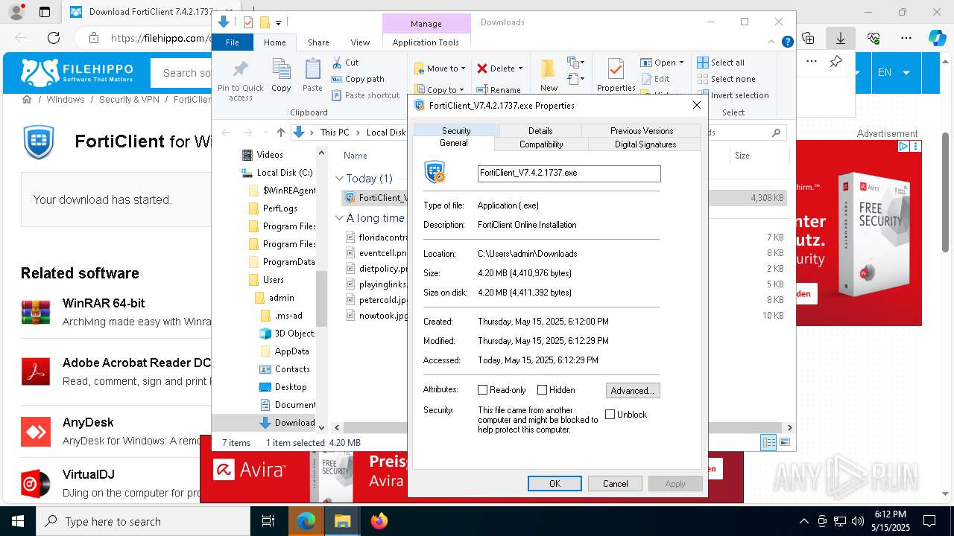Open Edge Settings and more menu
This screenshot has height=536, width=954.
point(906,38)
